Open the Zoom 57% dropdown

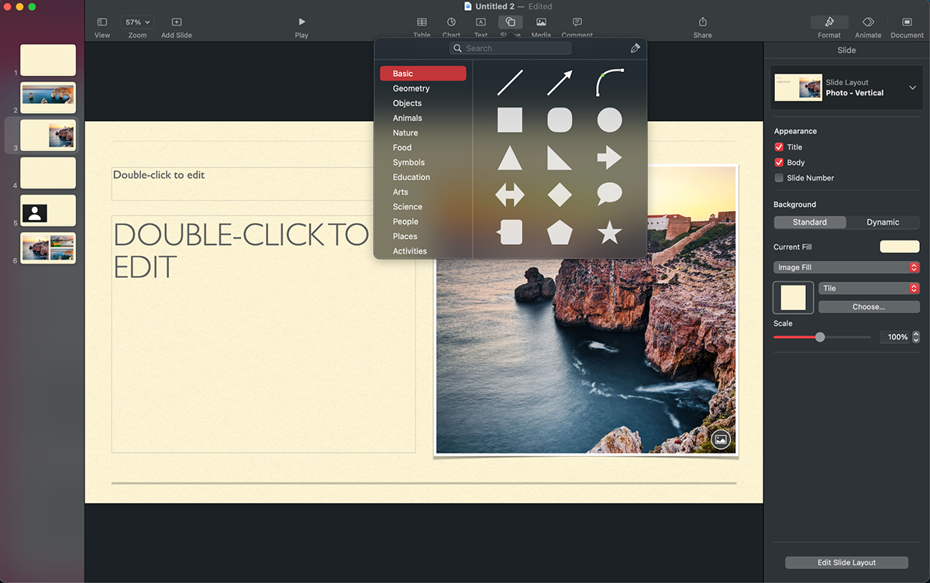point(138,22)
